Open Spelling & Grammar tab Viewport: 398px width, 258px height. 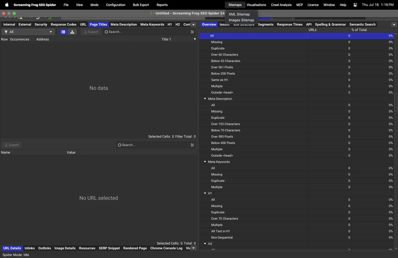click(330, 25)
